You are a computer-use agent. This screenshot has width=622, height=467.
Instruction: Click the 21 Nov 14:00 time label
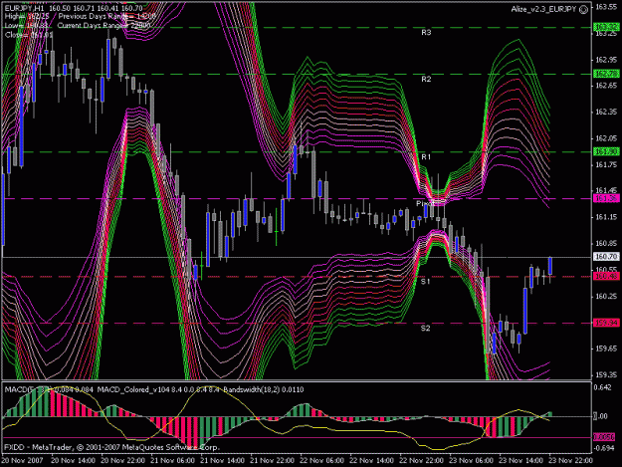click(222, 461)
